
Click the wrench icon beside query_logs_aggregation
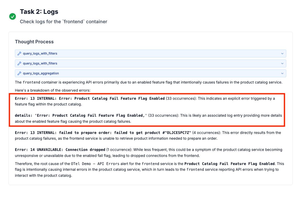19,73
